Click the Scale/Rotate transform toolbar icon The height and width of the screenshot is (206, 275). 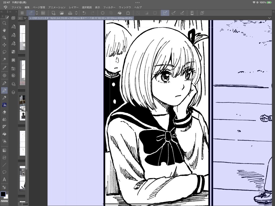[128, 13]
